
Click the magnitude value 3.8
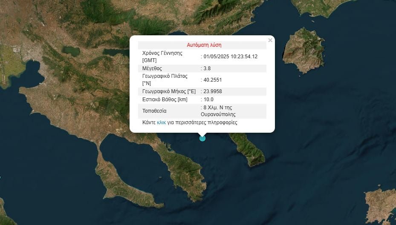pyautogui.click(x=208, y=68)
